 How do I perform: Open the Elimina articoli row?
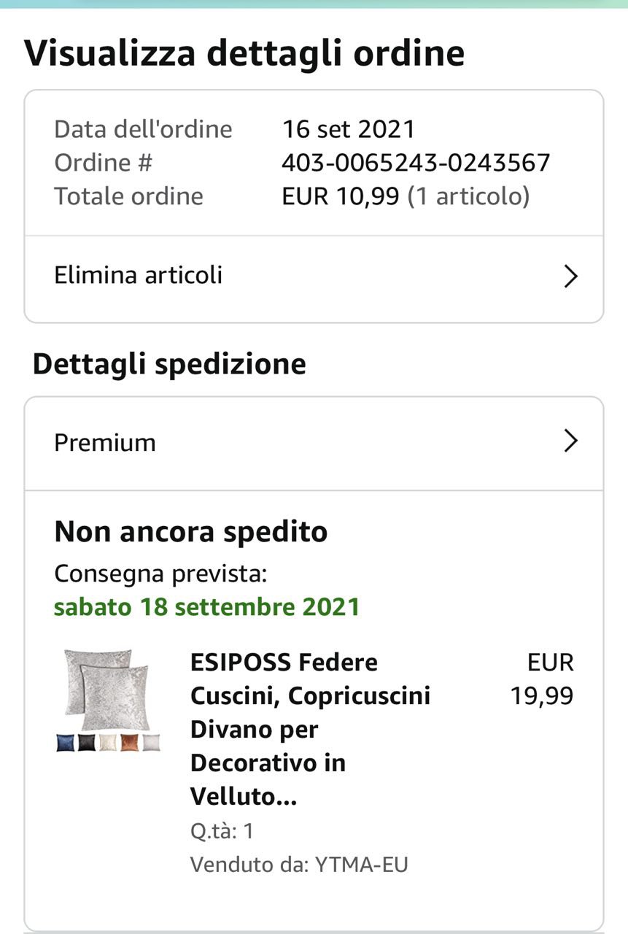[x=139, y=276]
